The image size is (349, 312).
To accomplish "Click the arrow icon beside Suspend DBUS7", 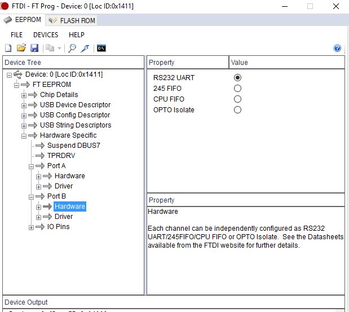I will point(40,146).
